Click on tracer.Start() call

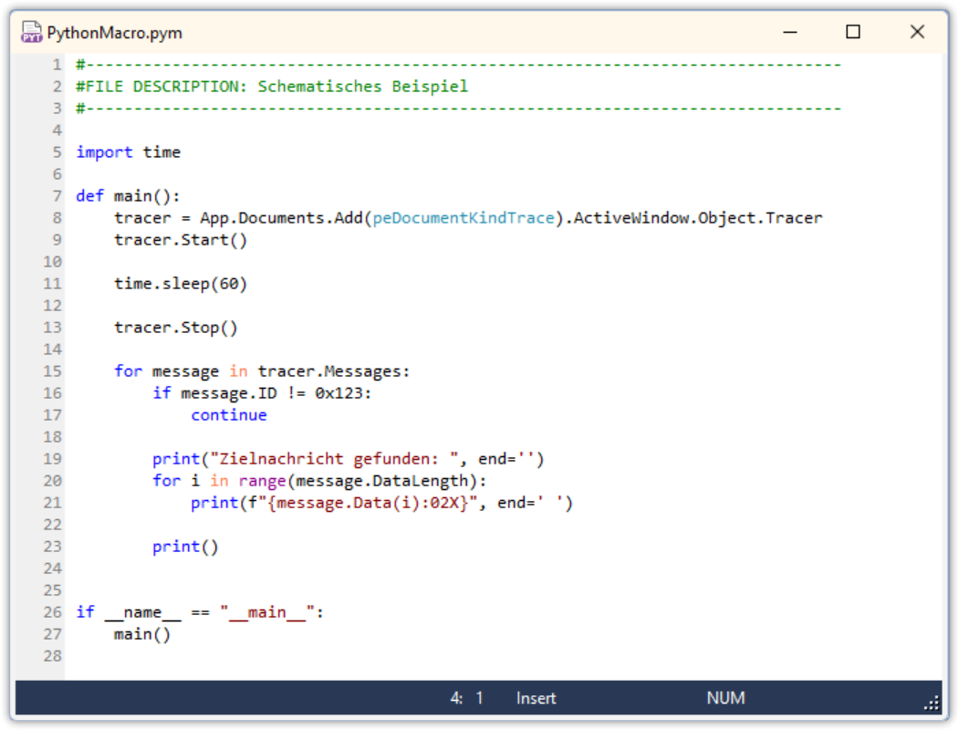coord(181,240)
